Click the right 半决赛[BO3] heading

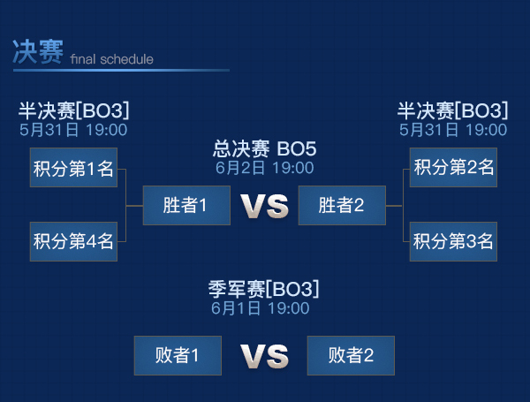coord(452,110)
